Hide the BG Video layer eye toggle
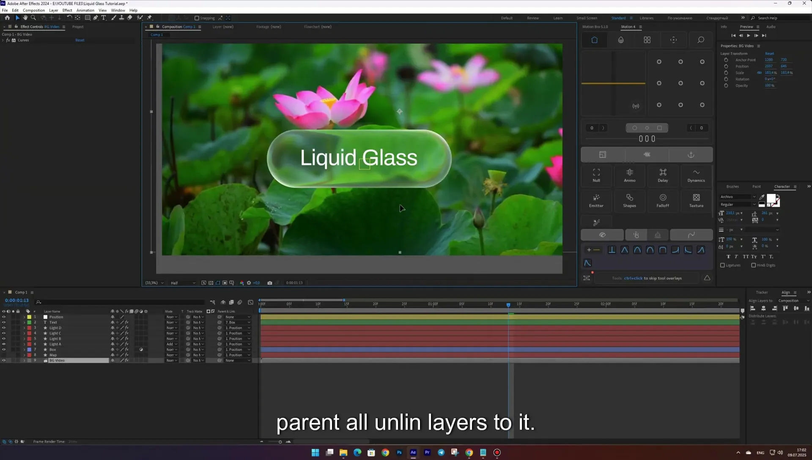The width and height of the screenshot is (812, 460). point(4,361)
